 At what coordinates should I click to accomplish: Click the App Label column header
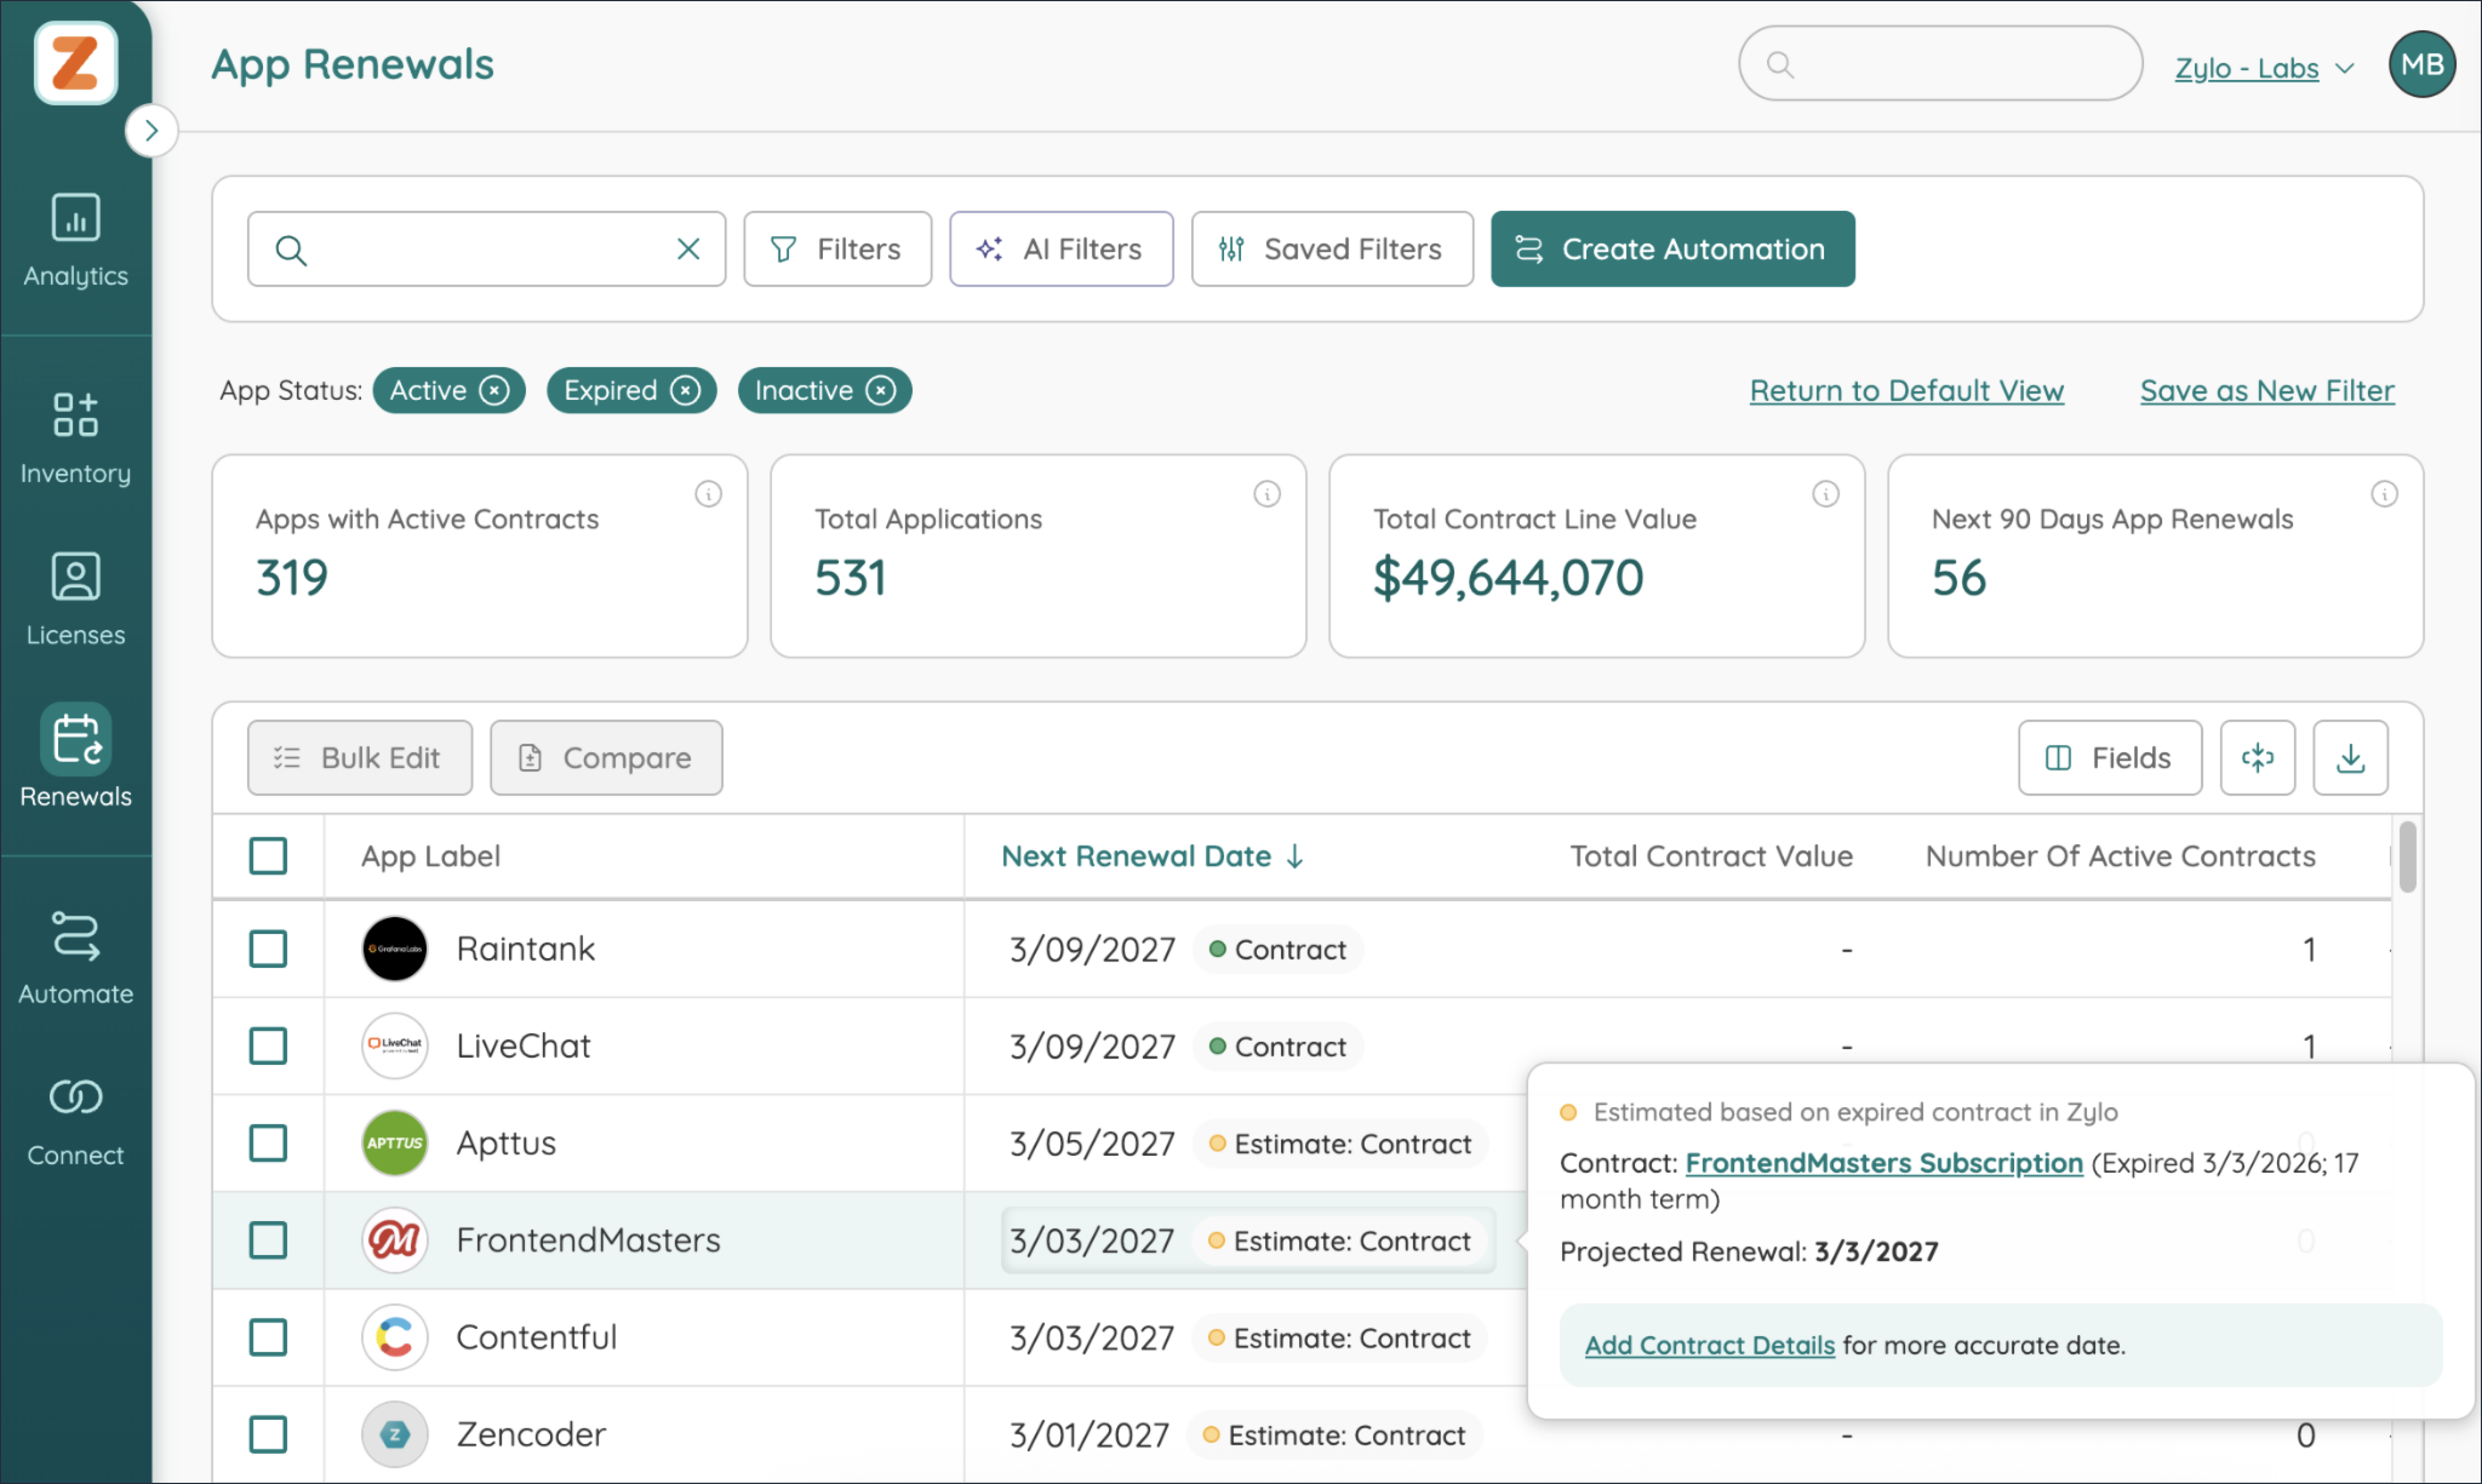(431, 856)
